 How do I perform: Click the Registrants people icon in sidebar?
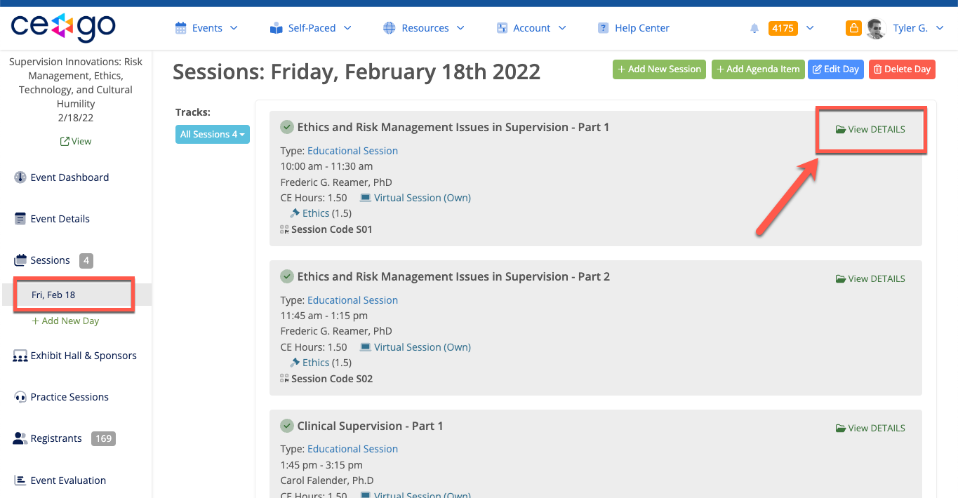click(x=19, y=438)
